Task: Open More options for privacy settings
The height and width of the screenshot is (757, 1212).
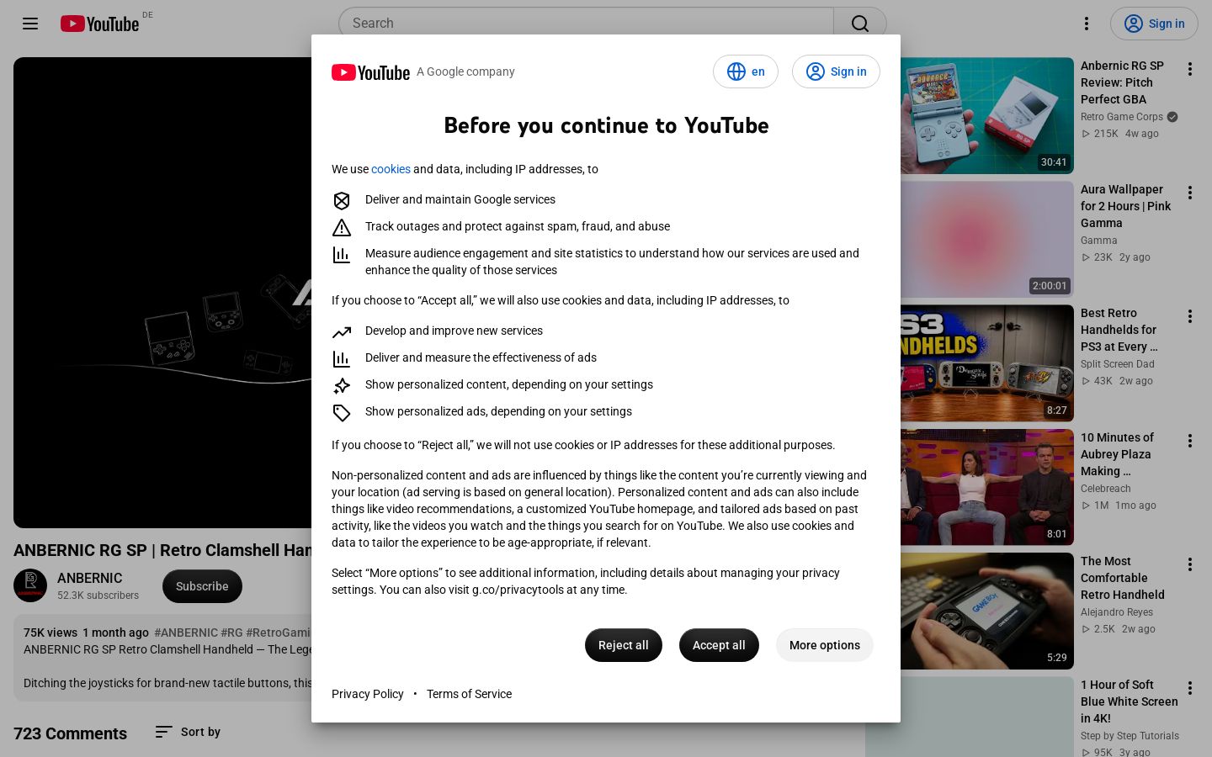Action: point(825,645)
